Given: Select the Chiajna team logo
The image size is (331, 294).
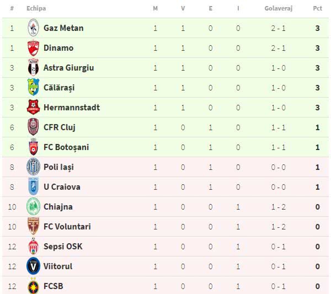Looking at the screenshot, I should pos(33,207).
